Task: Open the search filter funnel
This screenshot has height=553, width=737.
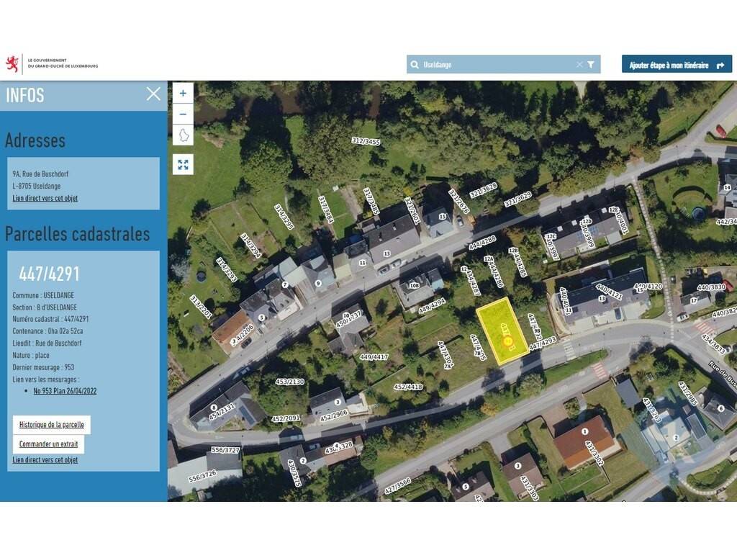Action: tap(591, 65)
